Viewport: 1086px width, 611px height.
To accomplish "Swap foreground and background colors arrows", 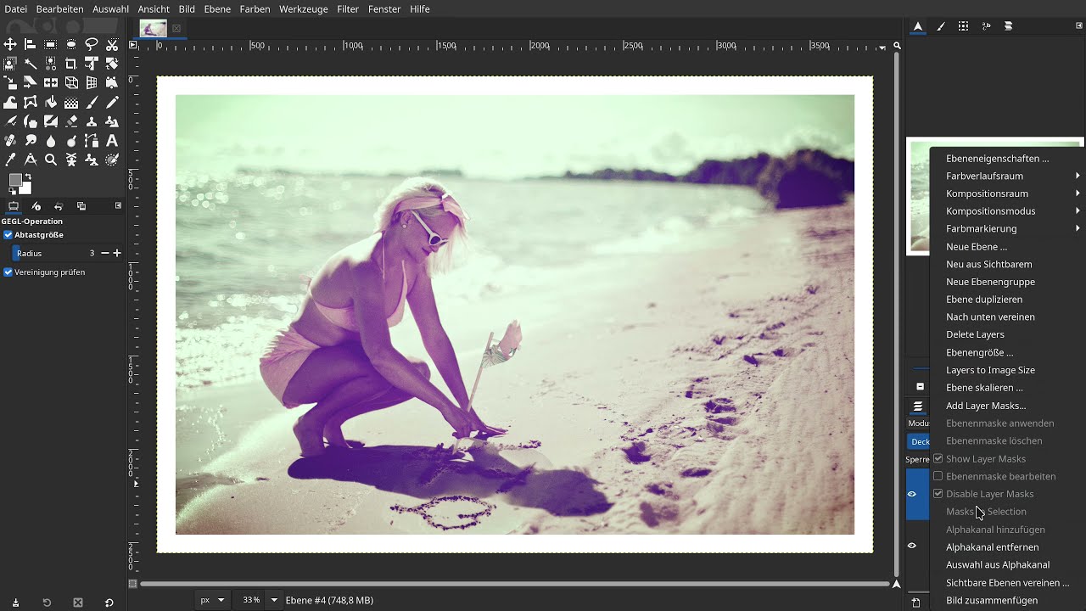I will tap(28, 177).
